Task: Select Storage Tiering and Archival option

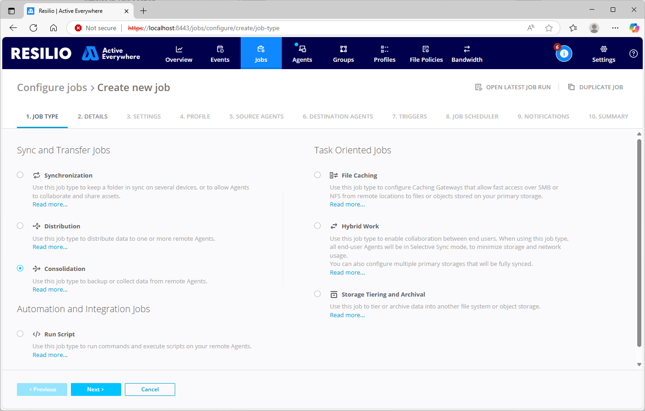Action: click(x=317, y=294)
